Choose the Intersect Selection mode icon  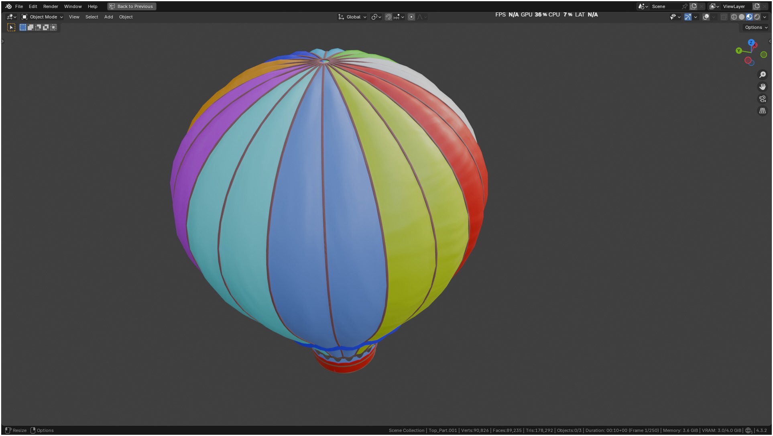(53, 27)
